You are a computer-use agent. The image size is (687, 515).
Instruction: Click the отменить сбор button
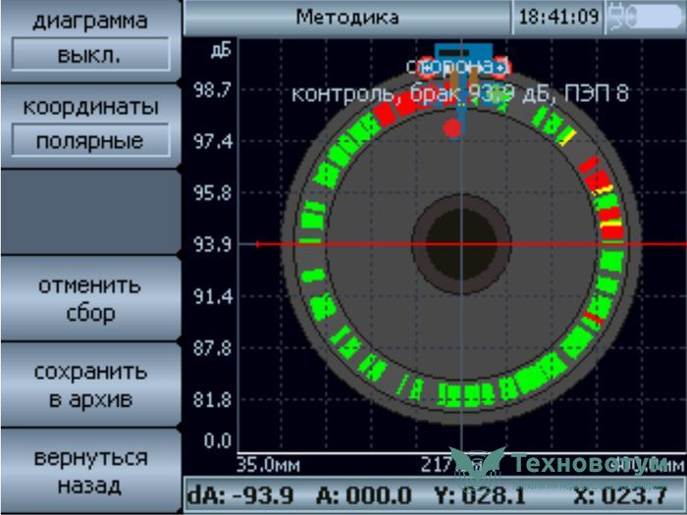coord(90,299)
